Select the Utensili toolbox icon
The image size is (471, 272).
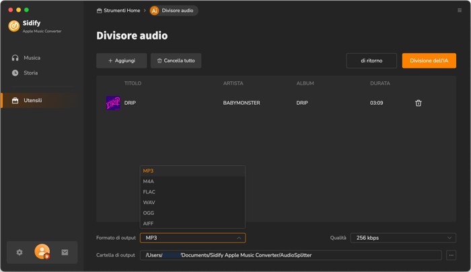point(15,101)
